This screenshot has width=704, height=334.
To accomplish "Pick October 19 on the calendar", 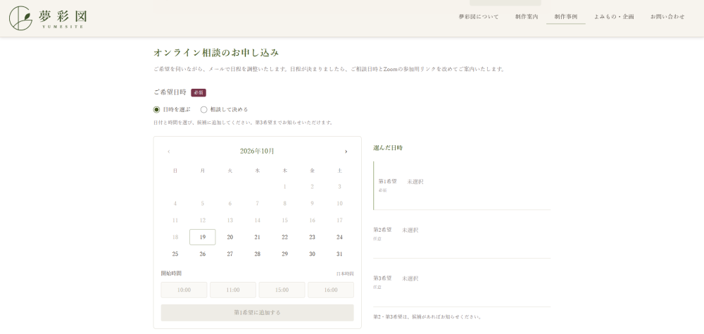I will pos(203,237).
